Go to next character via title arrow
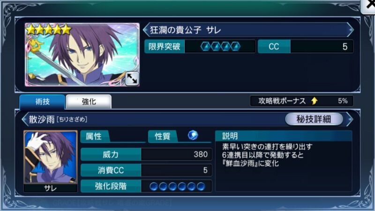This screenshot has height=211, width=375. coord(350,30)
